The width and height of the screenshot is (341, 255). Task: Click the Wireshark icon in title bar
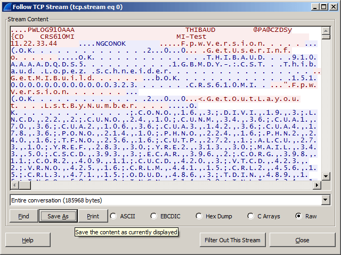[6, 6]
